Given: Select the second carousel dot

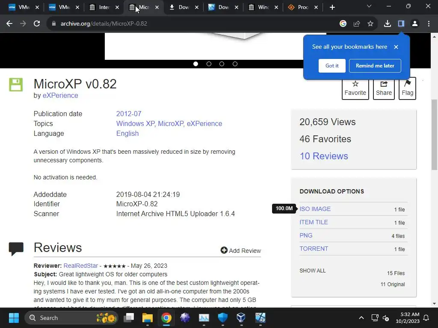Looking at the screenshot, I should coord(209,64).
